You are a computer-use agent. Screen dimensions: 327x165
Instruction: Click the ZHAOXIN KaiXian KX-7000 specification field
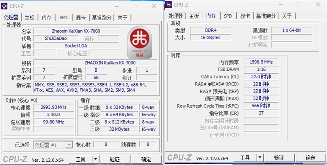point(96,63)
